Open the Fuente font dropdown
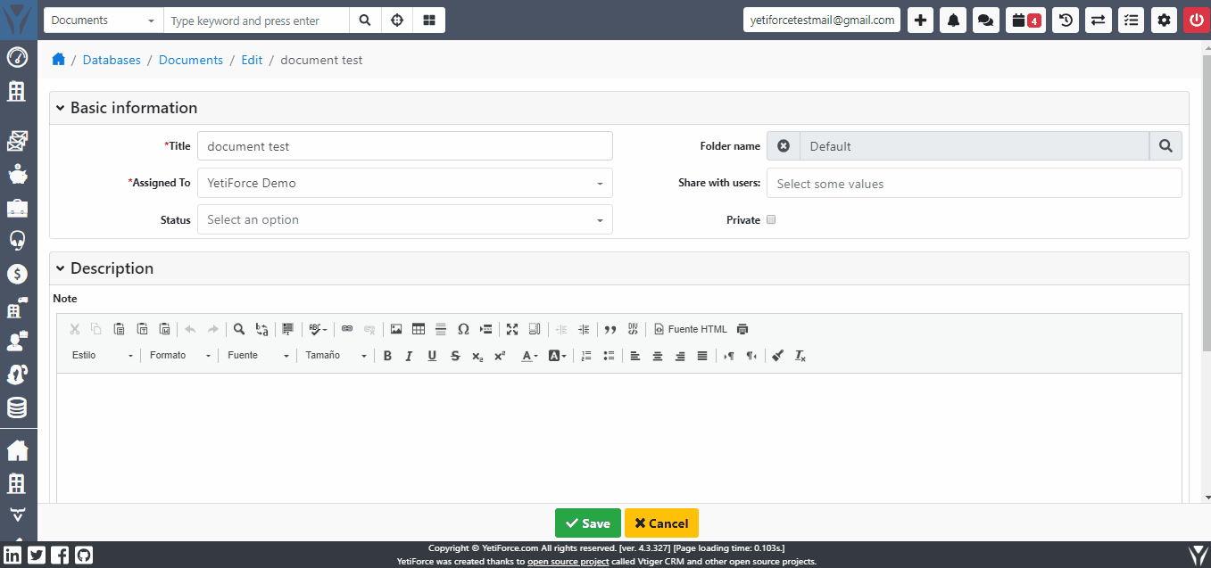The height and width of the screenshot is (568, 1211). [x=258, y=356]
